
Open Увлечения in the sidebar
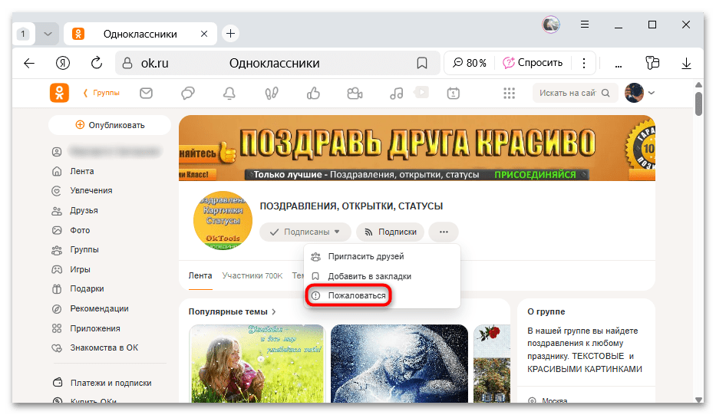tap(82, 190)
